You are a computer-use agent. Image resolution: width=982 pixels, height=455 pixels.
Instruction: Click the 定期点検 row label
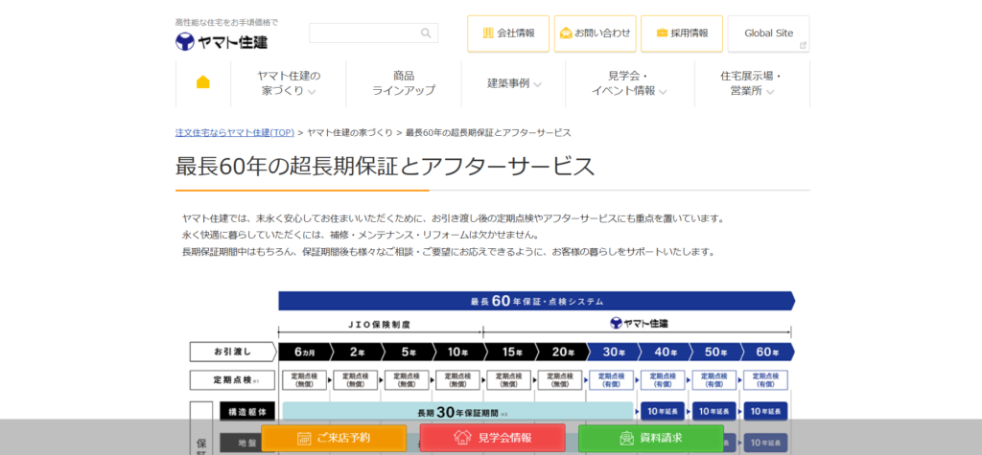tap(232, 380)
